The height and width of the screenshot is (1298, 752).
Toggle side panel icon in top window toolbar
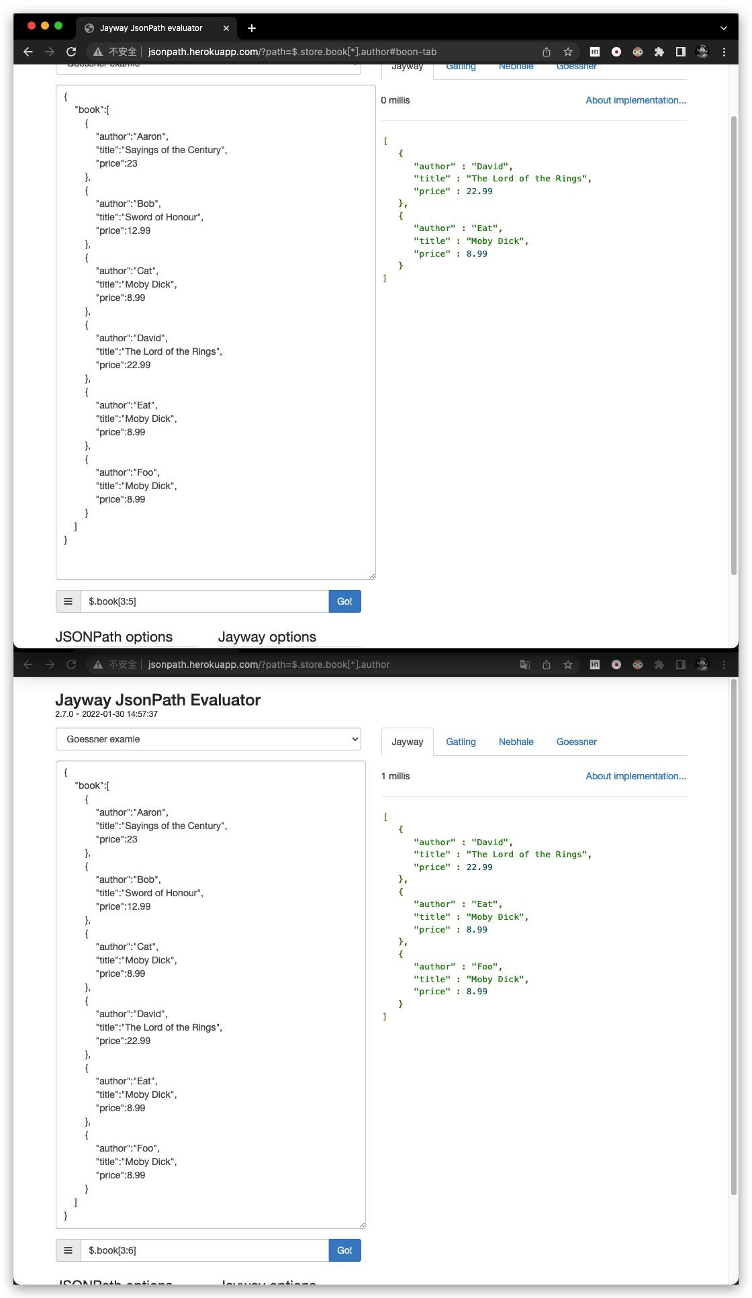coord(681,52)
